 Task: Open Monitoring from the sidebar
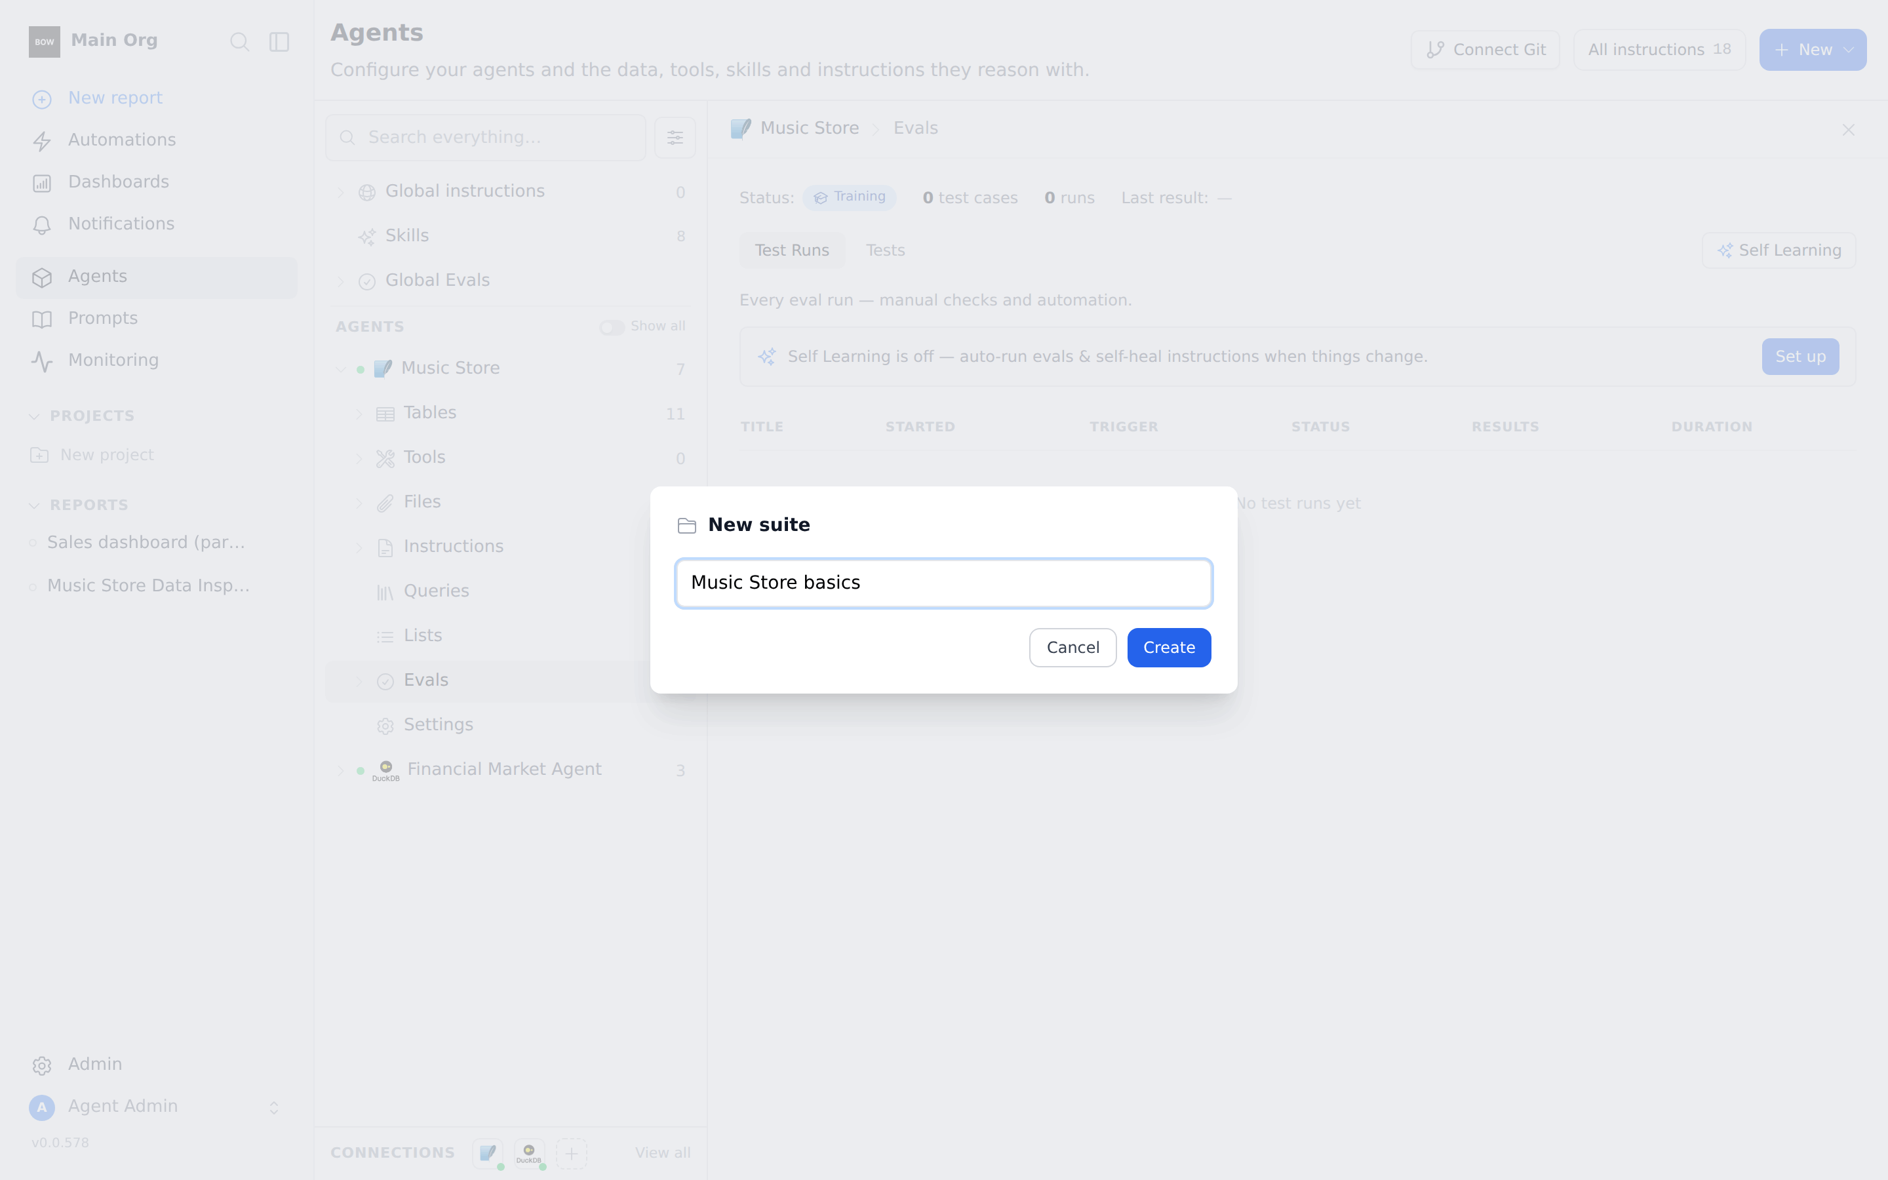(x=113, y=361)
